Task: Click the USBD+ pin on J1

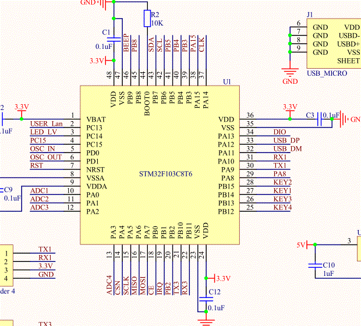Action: tap(348, 44)
